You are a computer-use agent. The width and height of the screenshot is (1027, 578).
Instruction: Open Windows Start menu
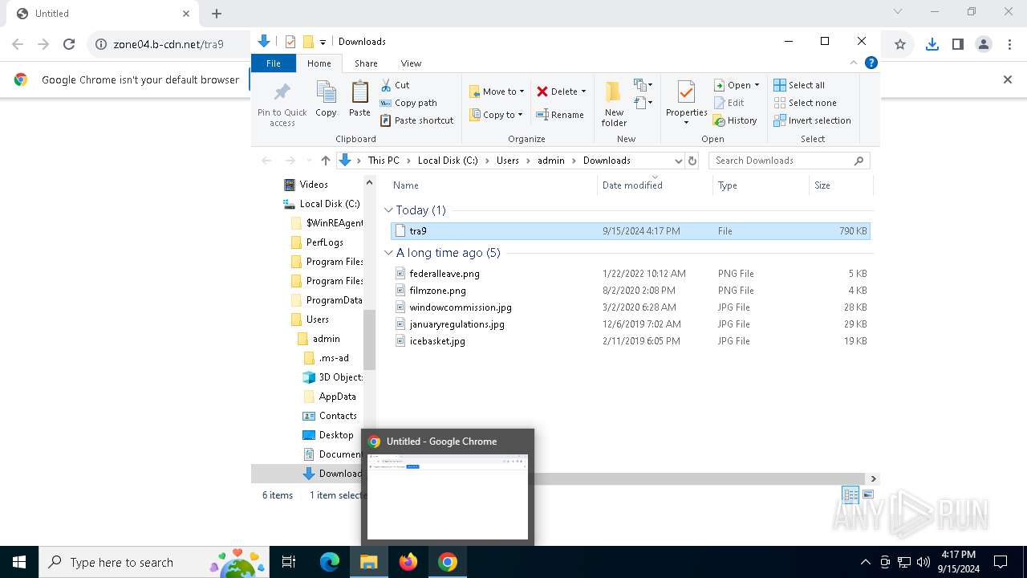tap(19, 562)
